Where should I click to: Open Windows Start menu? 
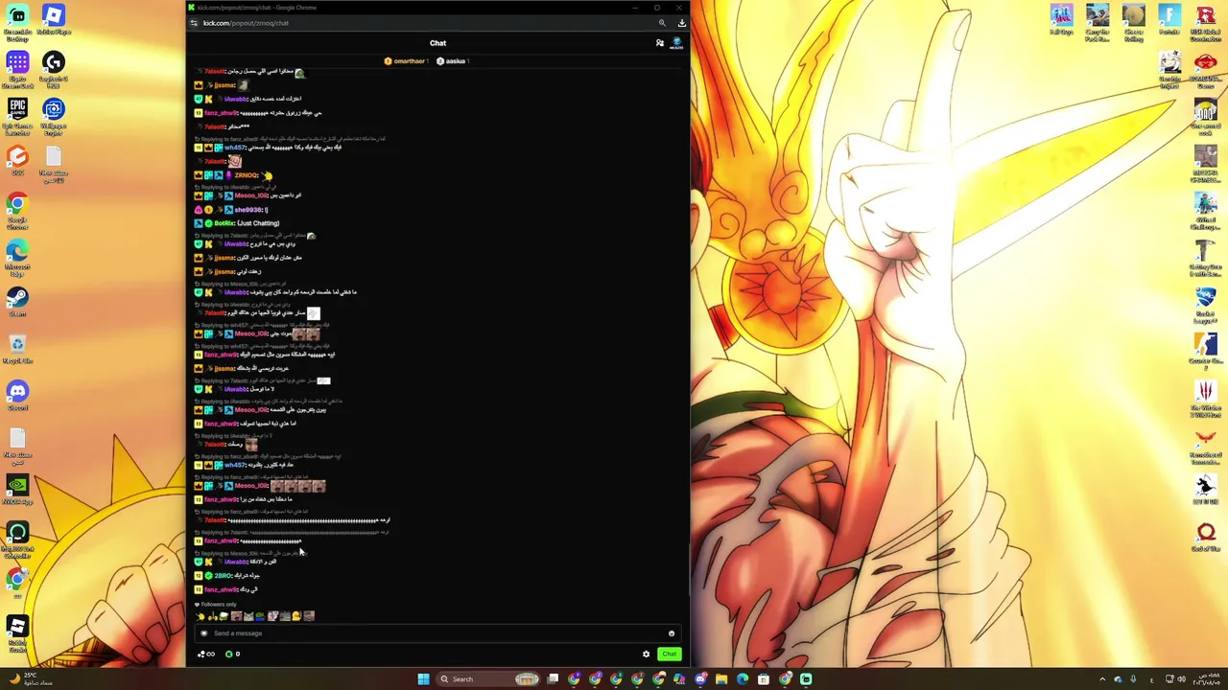point(423,678)
